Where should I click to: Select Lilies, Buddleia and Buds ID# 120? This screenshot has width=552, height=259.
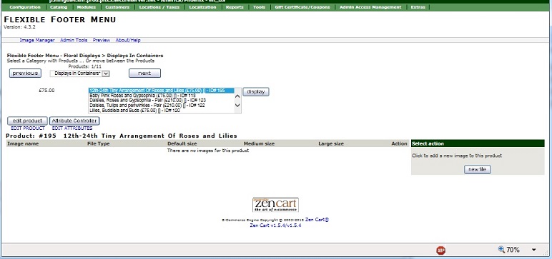point(161,111)
